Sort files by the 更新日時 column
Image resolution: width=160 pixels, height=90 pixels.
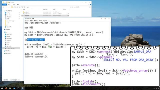(45, 9)
